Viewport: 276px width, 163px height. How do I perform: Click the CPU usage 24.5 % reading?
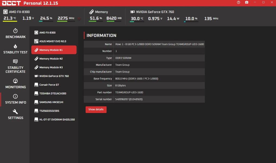coord(46,18)
